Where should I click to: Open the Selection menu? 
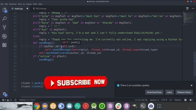pyautogui.click(x=13, y=4)
